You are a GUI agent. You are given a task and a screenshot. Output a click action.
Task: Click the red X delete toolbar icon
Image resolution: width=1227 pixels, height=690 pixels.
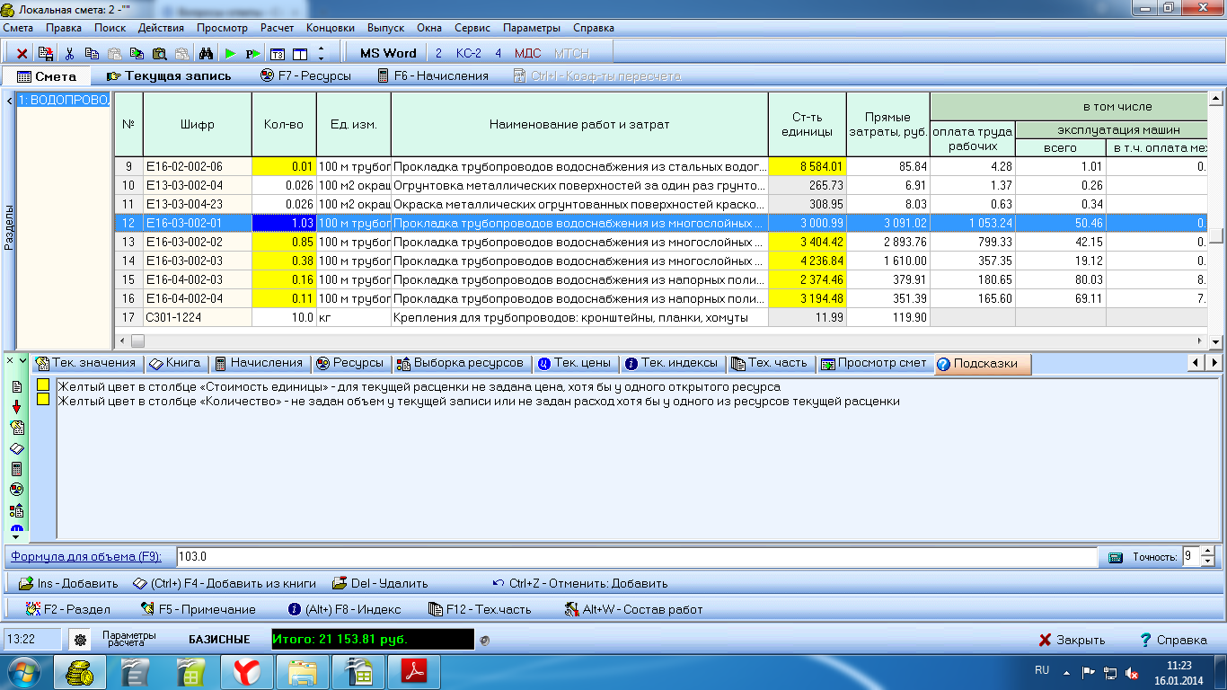pos(22,54)
